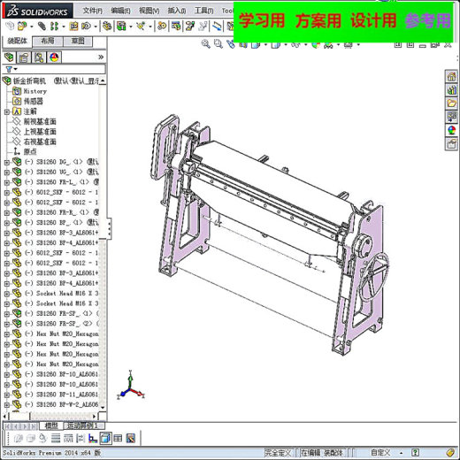
Task: Click the smart fasteners toolbar icon
Action: 73,26
